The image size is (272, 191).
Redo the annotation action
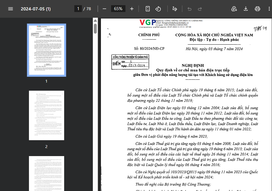point(200,9)
